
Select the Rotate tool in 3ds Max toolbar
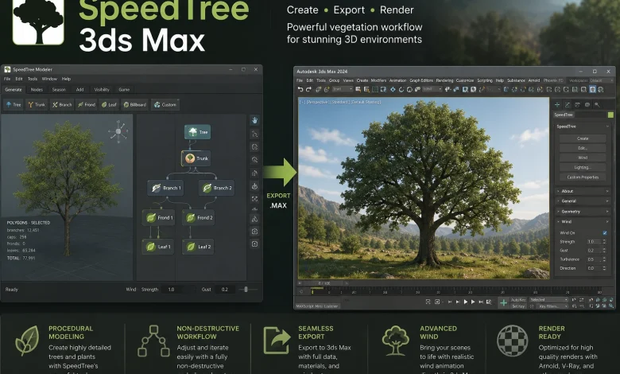[x=401, y=90]
